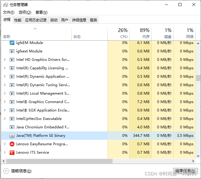Open the 选项(O) menu

tap(25, 12)
